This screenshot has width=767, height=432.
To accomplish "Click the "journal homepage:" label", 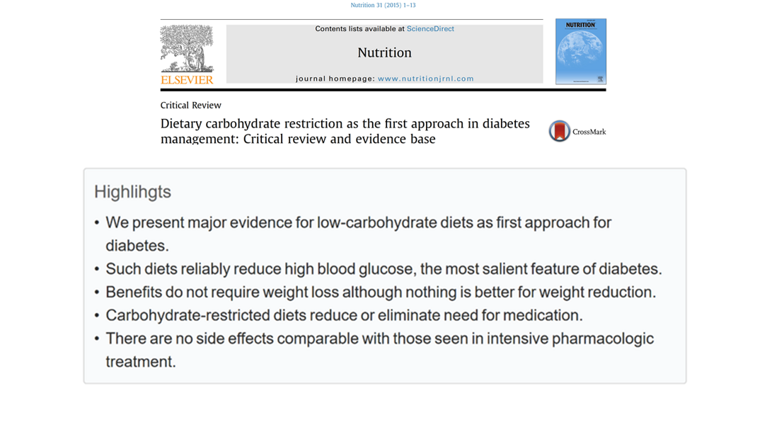I will [x=335, y=79].
